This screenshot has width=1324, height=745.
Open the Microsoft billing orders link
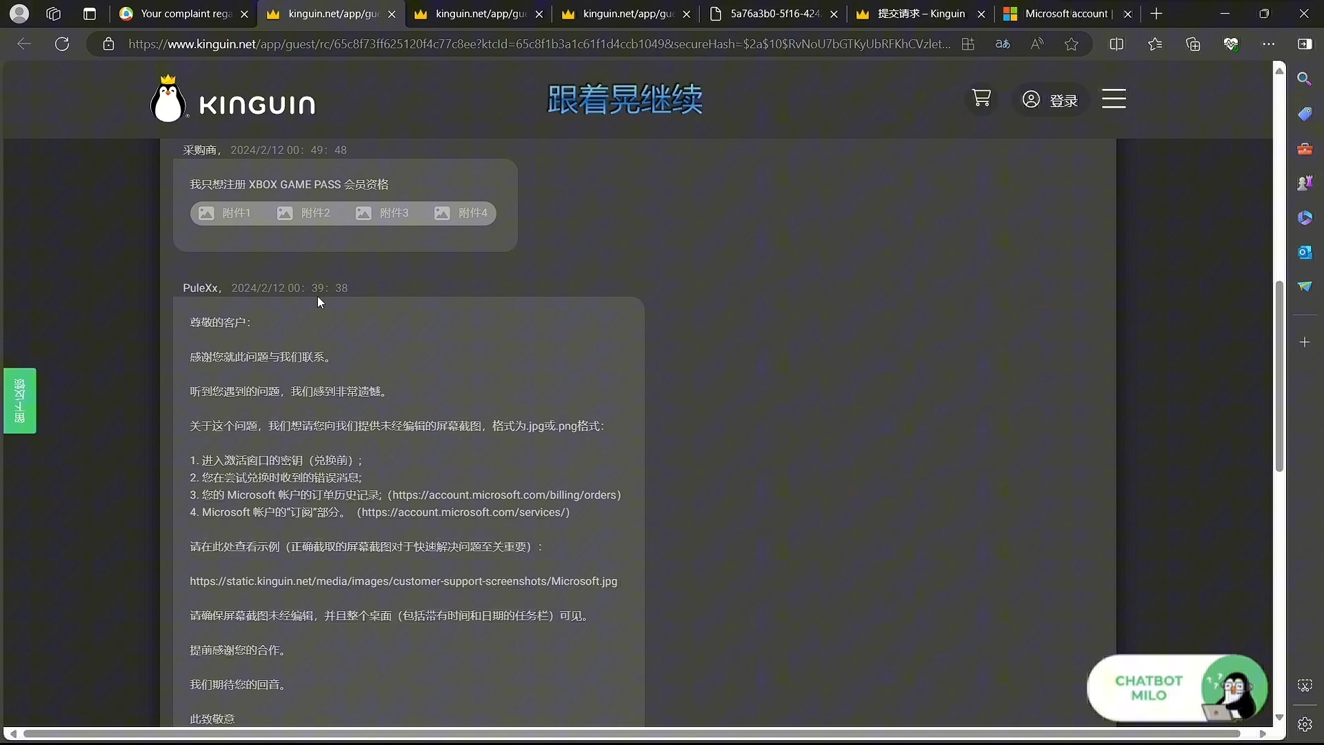504,495
